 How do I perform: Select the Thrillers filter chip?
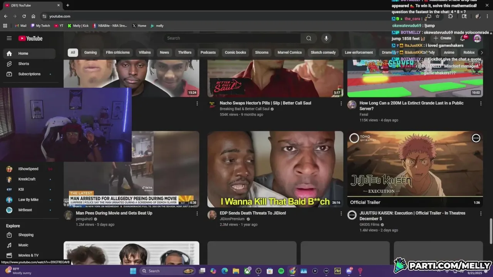tap(185, 52)
